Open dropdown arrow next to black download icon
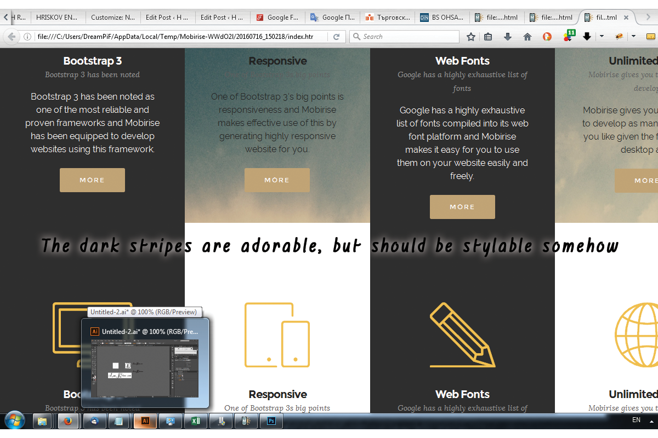This screenshot has width=658, height=438. [602, 37]
